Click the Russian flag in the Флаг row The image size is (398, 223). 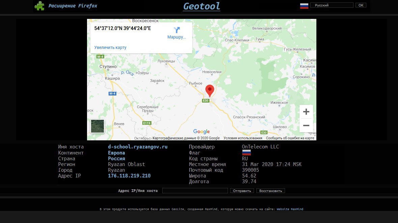pos(247,152)
